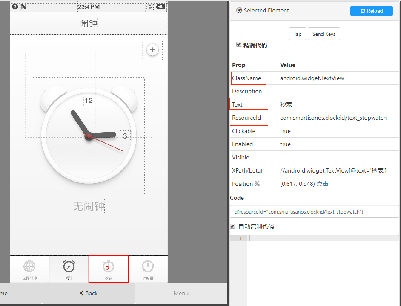Click the Reload button
This screenshot has width=401, height=306.
pyautogui.click(x=371, y=11)
